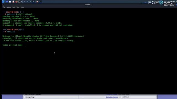Click the '0 upgraded, 0 newly installed' line
Screen dimensions: 177x99
click(x=38, y=25)
